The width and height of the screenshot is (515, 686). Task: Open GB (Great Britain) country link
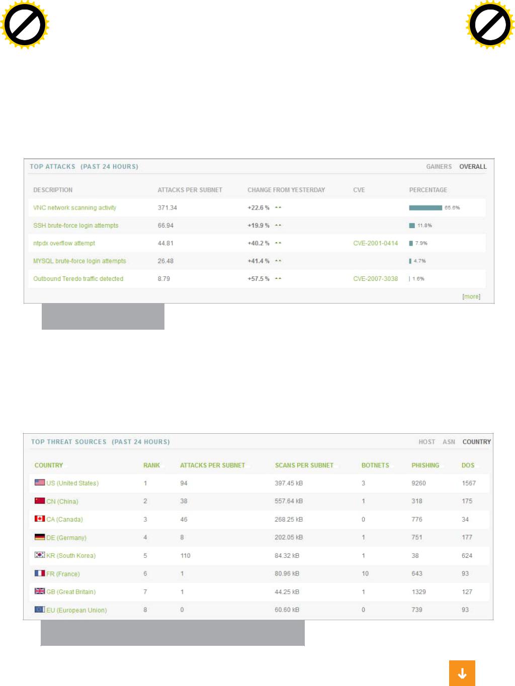click(x=71, y=592)
